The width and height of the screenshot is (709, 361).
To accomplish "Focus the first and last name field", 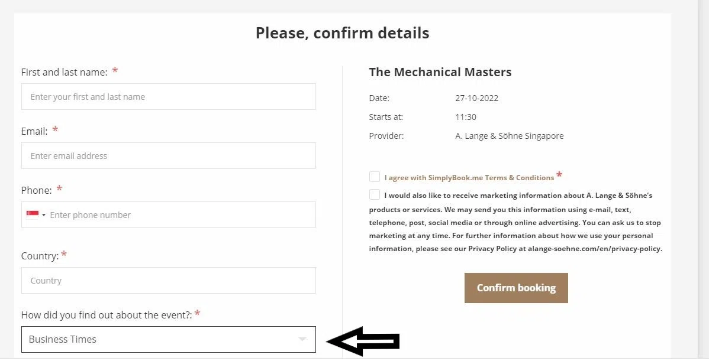I will pyautogui.click(x=168, y=96).
